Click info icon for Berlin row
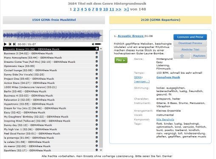Screen dimensions: 216x159 [97, 91]
